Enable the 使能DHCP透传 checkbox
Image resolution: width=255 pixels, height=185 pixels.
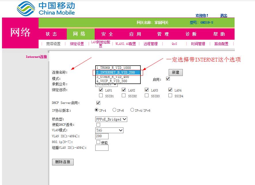tap(98, 125)
